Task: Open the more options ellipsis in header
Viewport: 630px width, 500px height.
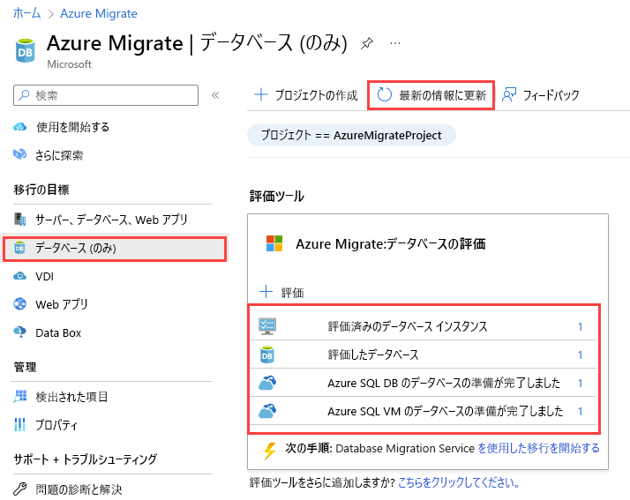Action: (395, 43)
